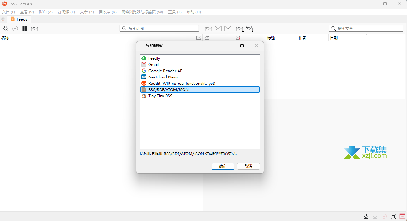Click the unread count envelope column header in feed list

(x=199, y=38)
